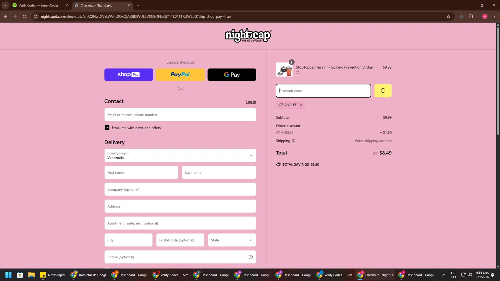Open the notifications bell in system tray

pyautogui.click(x=493, y=275)
